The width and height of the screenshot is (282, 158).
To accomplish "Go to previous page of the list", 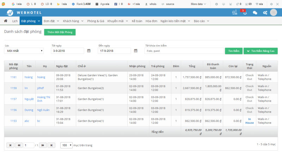I will [19, 145].
